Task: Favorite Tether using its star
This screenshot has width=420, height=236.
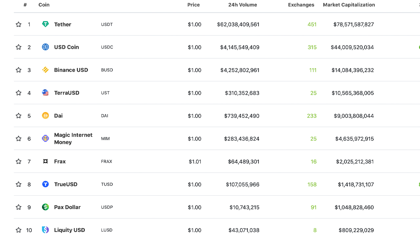Action: click(18, 24)
